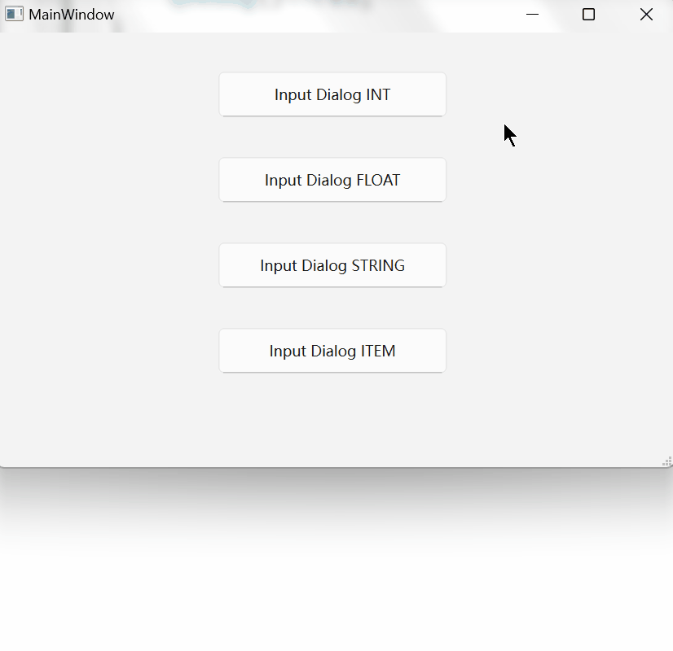
Task: Click the size grip dots bottom-right
Action: [667, 461]
